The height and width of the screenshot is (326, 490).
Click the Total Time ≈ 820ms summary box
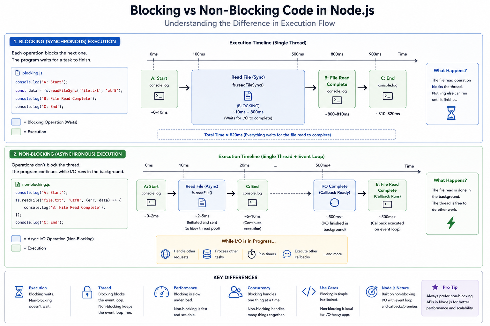click(277, 135)
